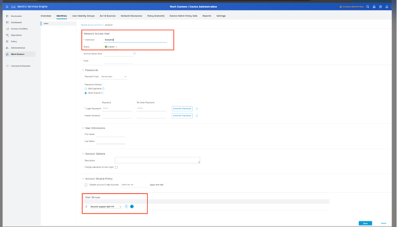Click the Interactive Features sidebar icon

click(7, 66)
